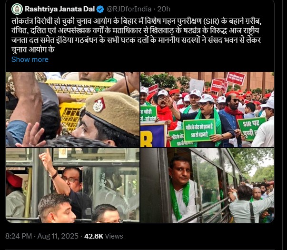Open the Rashtriya Janata Dal display name
This screenshot has width=287, height=250.
pyautogui.click(x=59, y=9)
